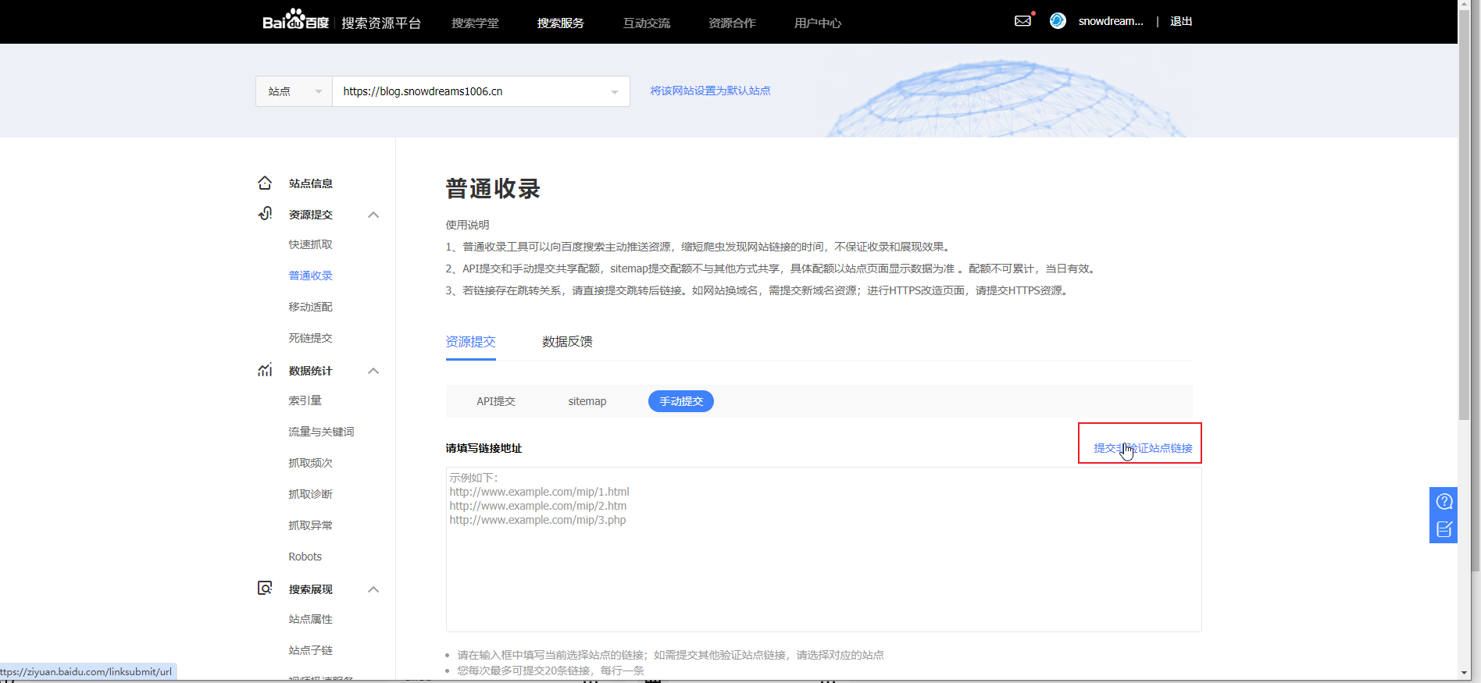Open the feedback edit floating button
The height and width of the screenshot is (683, 1481).
tap(1444, 529)
